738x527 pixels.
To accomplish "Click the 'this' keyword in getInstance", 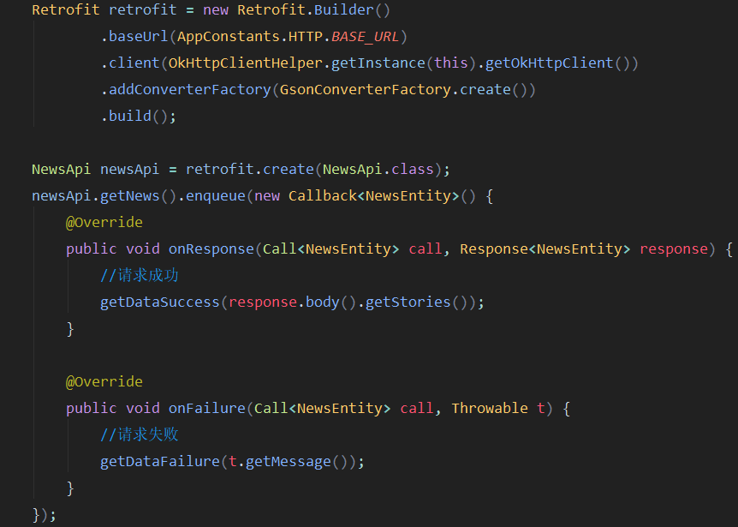I will pyautogui.click(x=451, y=63).
